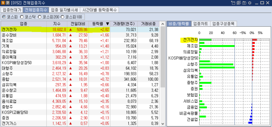272x127 pixels.
Task: Select the 대형주 row
Action: coord(80,68)
